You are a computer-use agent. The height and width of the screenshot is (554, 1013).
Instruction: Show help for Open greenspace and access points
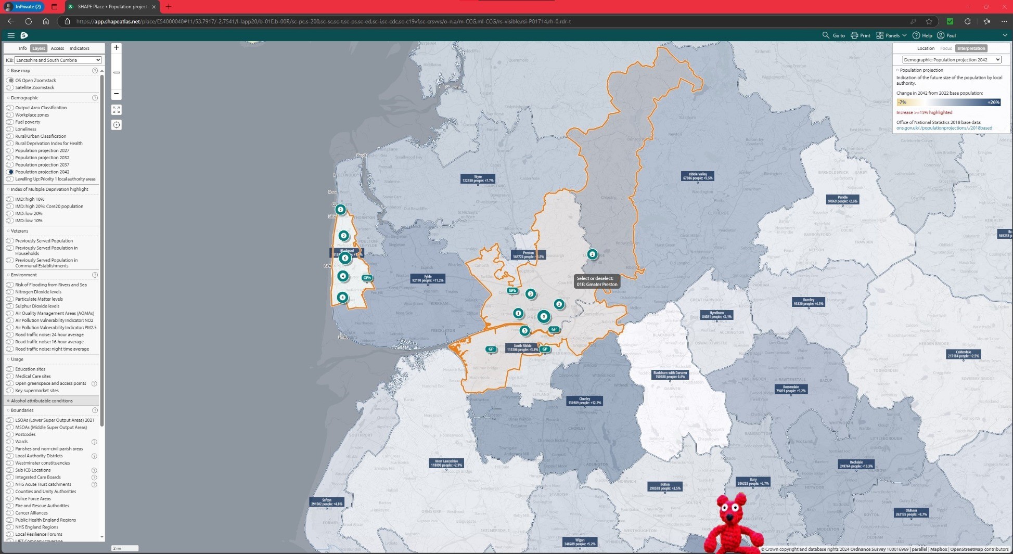[94, 383]
